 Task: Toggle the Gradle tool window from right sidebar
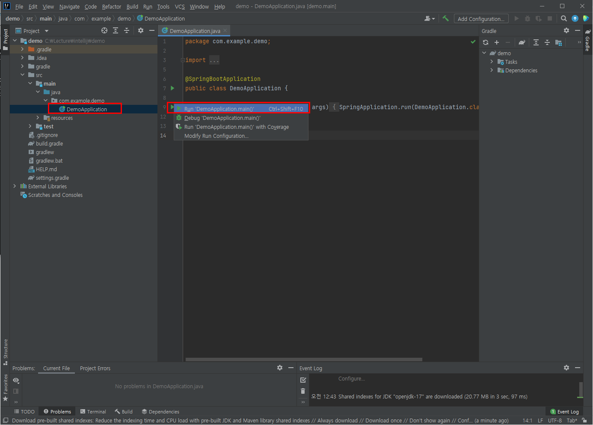[x=588, y=40]
